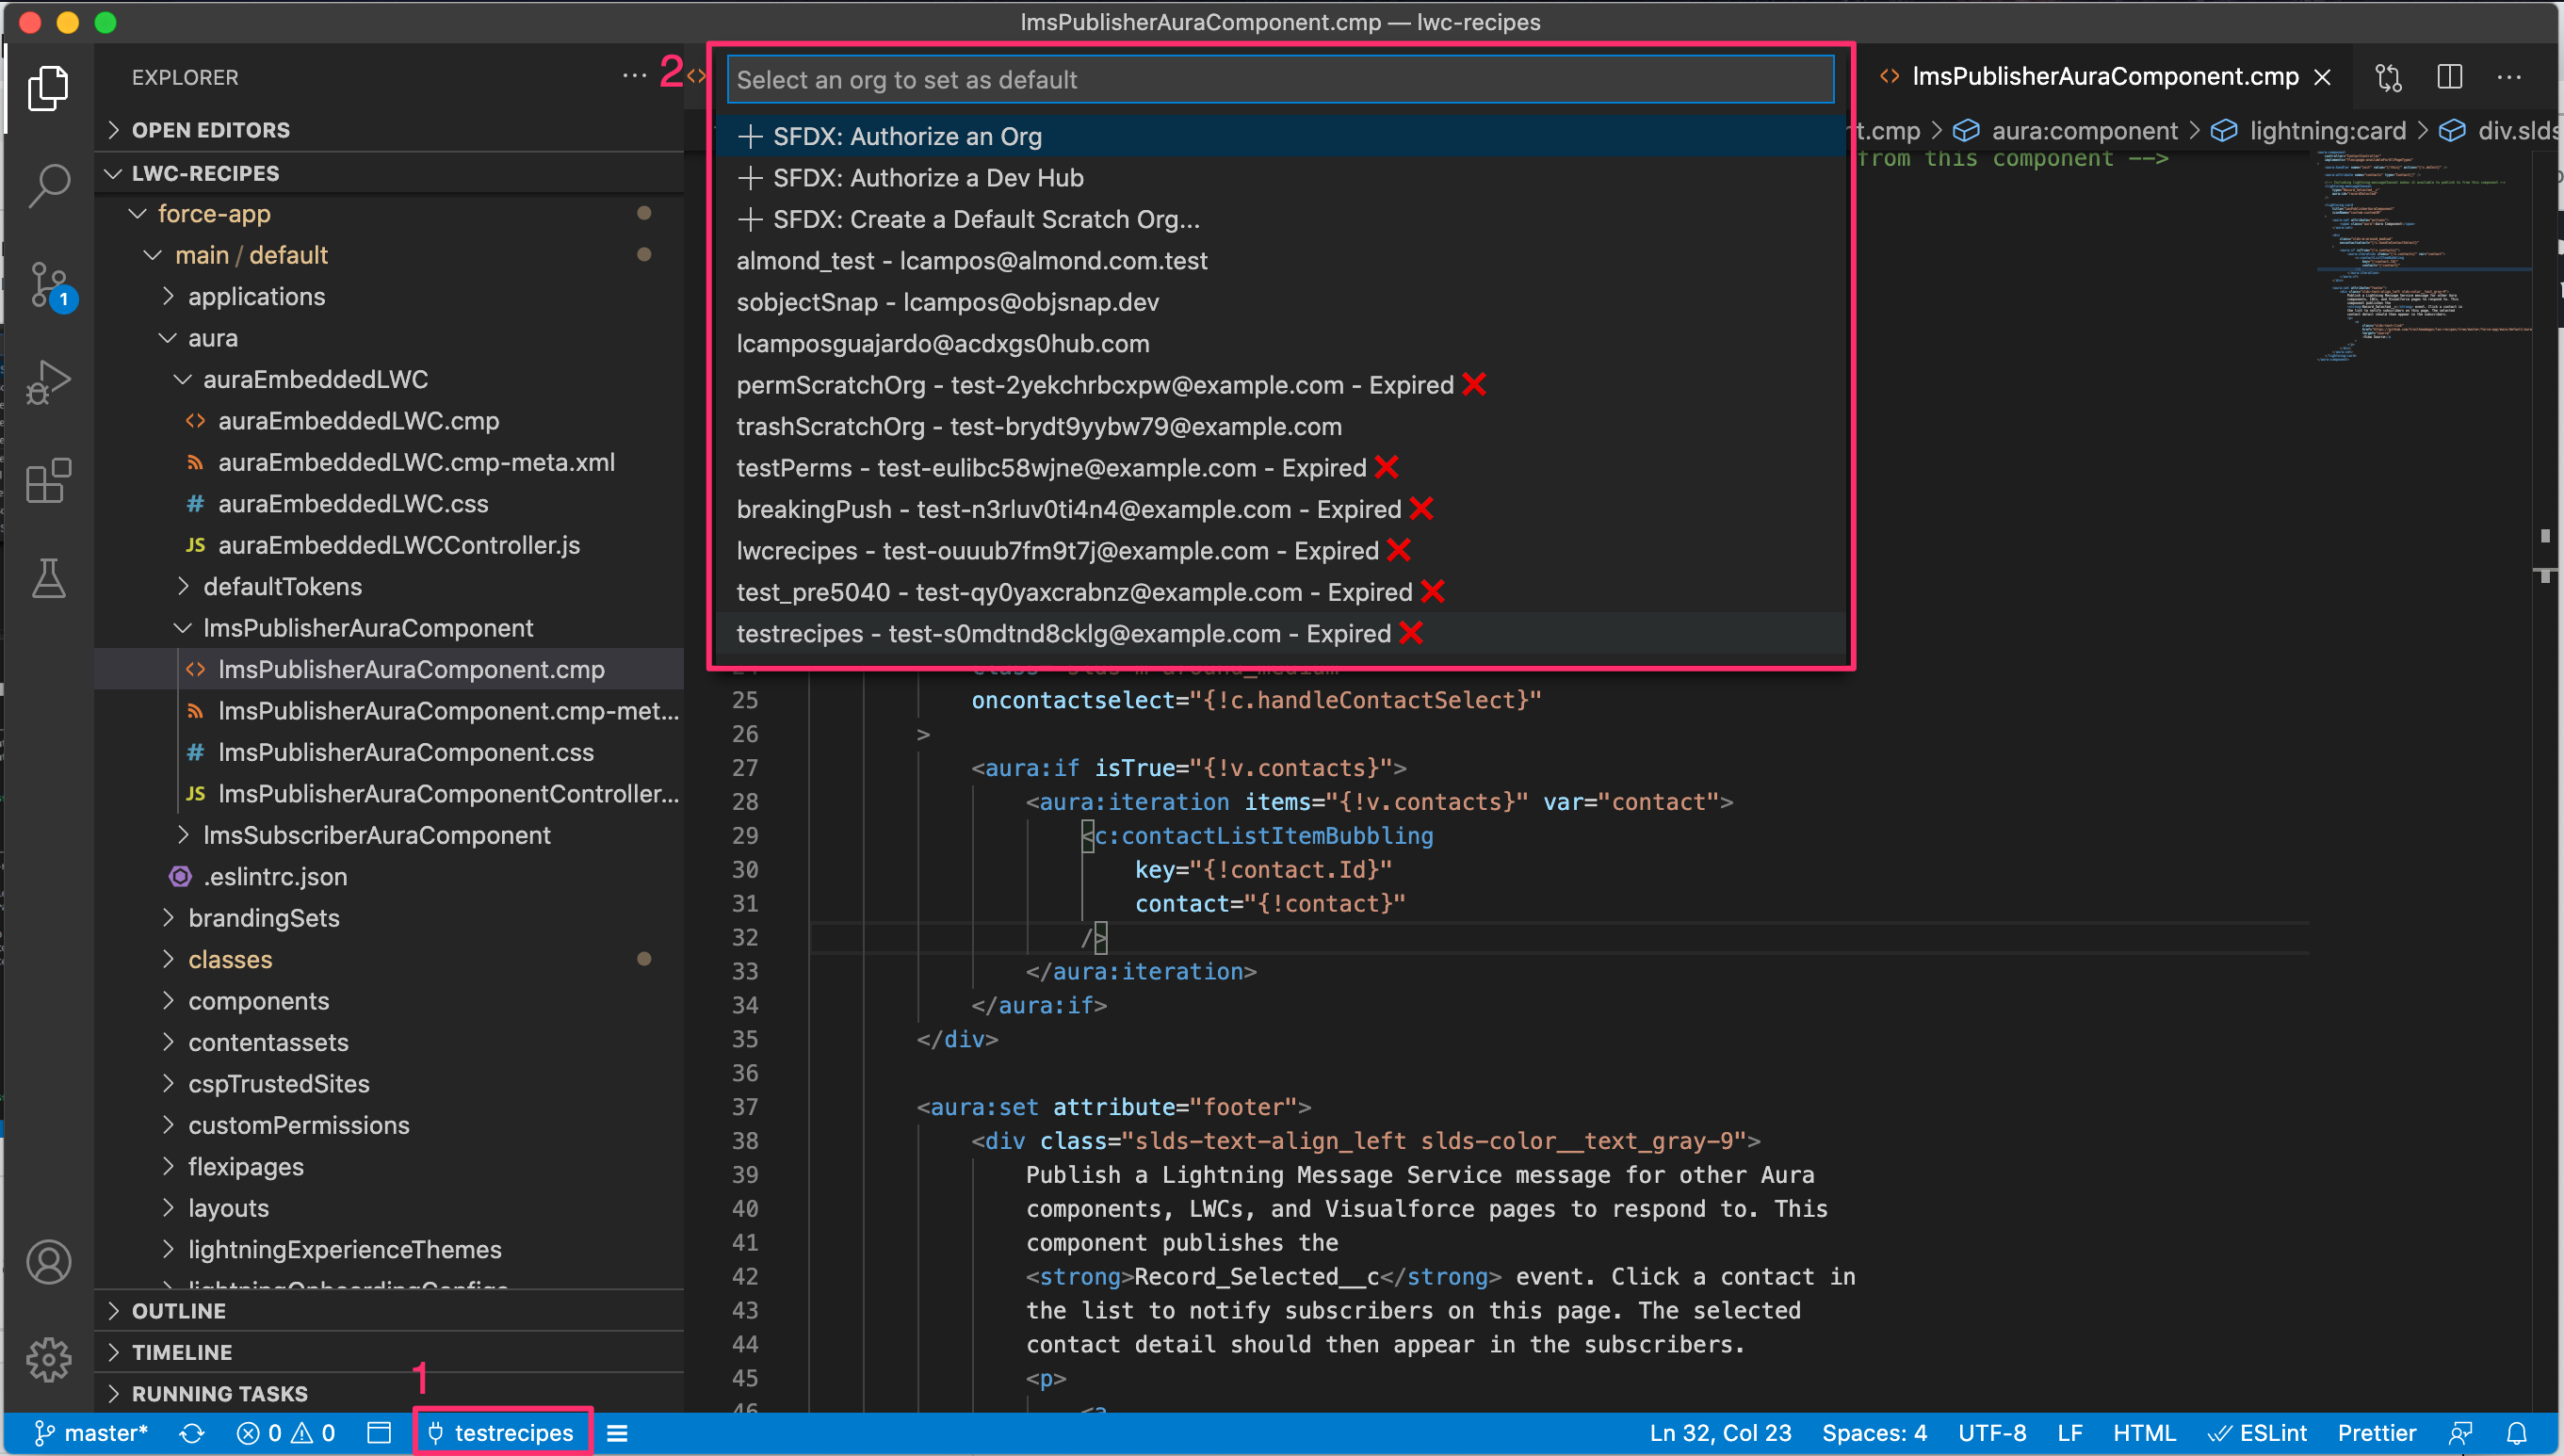Click the org selection input field

click(x=1279, y=79)
